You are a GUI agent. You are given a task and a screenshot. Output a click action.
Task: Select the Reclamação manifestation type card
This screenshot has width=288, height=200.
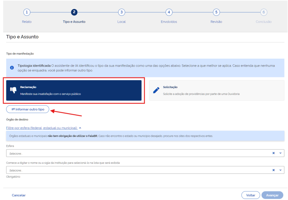click(74, 90)
